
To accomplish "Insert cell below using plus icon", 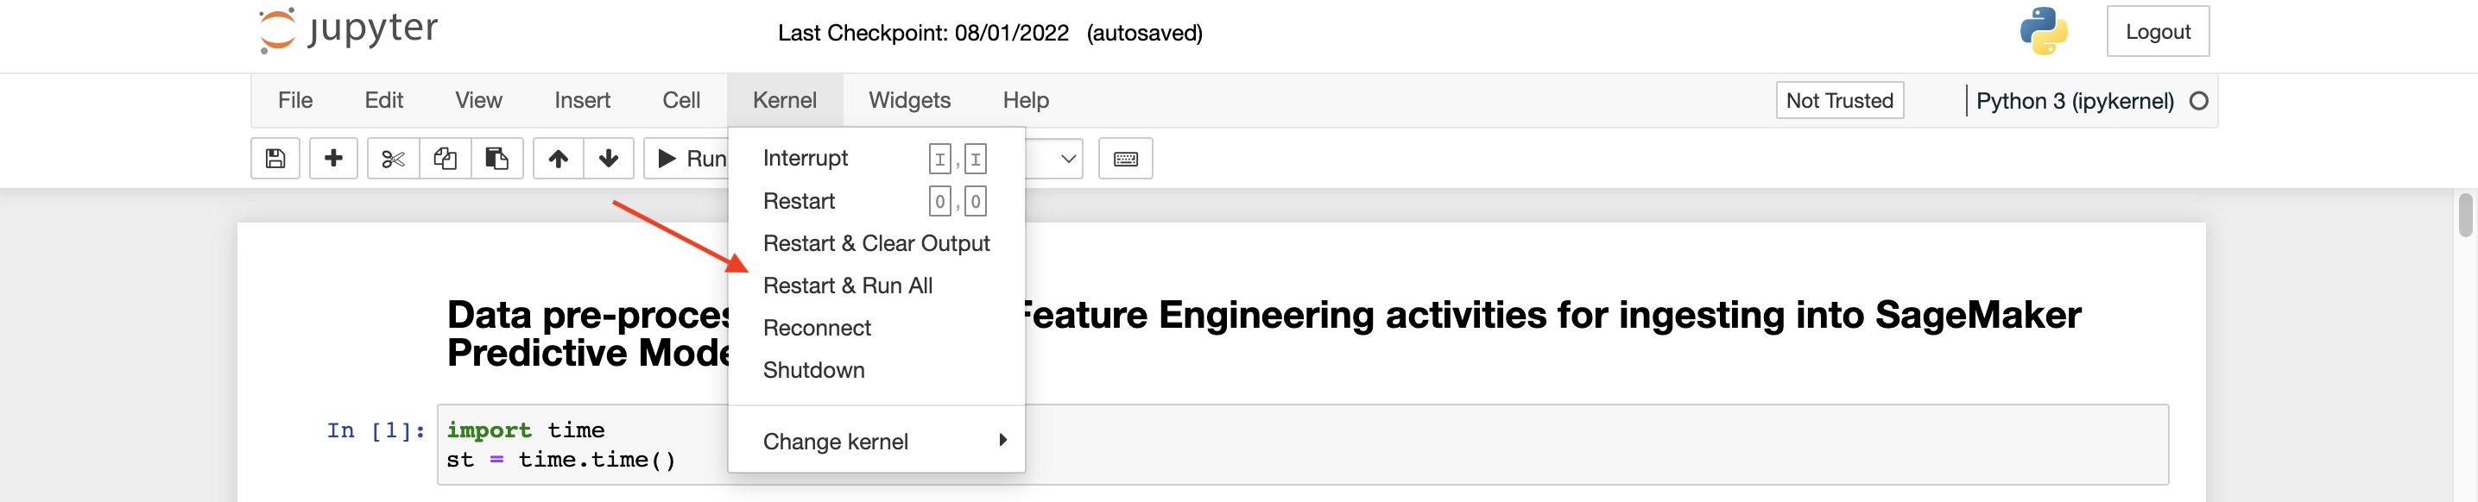I will click(334, 159).
